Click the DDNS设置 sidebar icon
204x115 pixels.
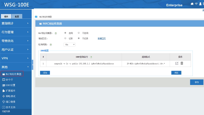pyautogui.click(x=4, y=85)
